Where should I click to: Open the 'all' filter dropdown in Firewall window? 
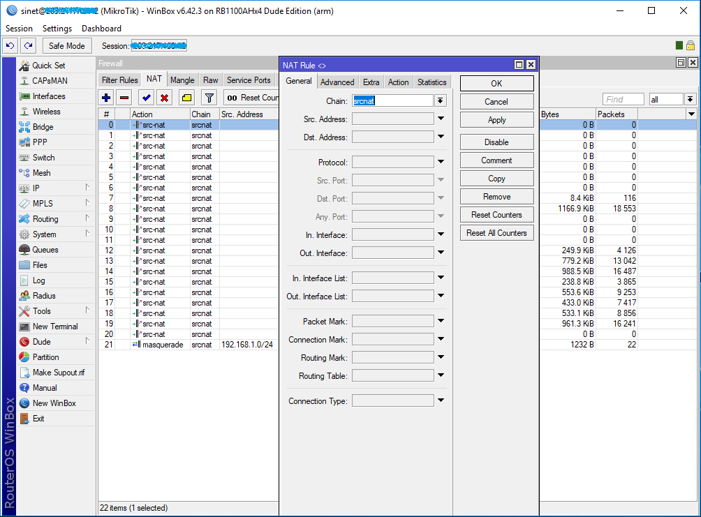[691, 99]
